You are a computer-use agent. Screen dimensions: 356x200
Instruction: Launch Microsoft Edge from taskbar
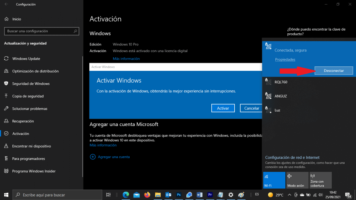coord(126,195)
